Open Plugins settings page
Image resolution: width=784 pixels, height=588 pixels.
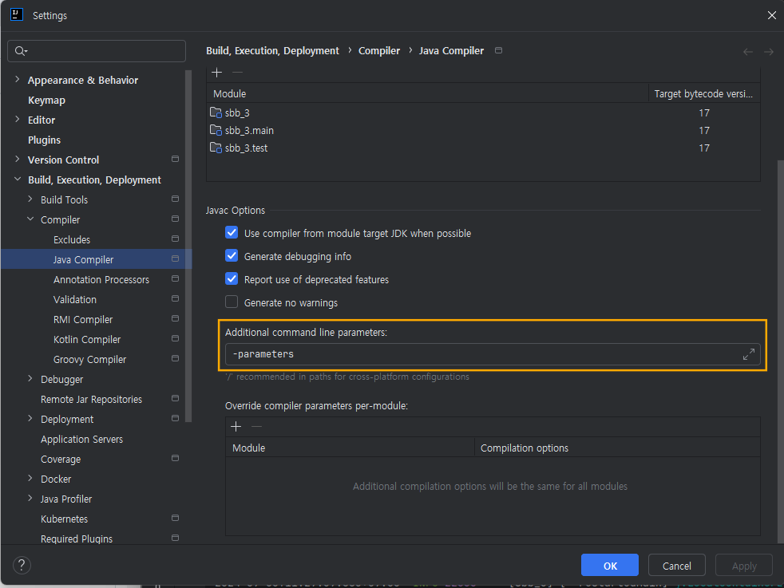(x=44, y=140)
